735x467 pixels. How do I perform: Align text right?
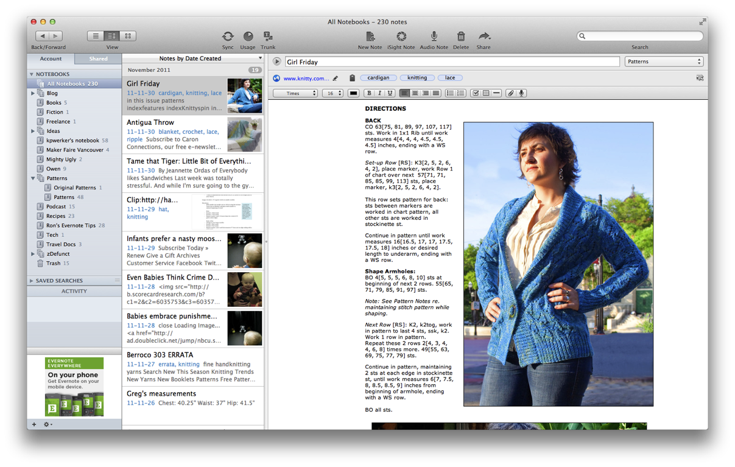426,93
